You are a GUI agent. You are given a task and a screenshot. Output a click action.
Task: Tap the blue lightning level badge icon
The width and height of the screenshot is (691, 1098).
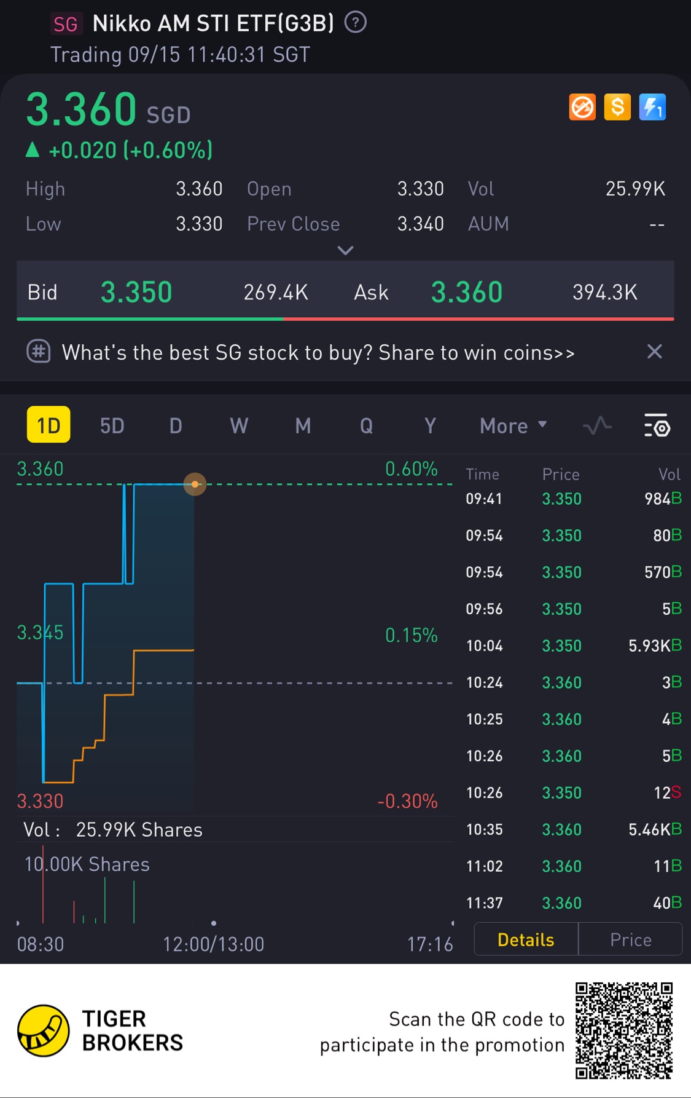(652, 107)
